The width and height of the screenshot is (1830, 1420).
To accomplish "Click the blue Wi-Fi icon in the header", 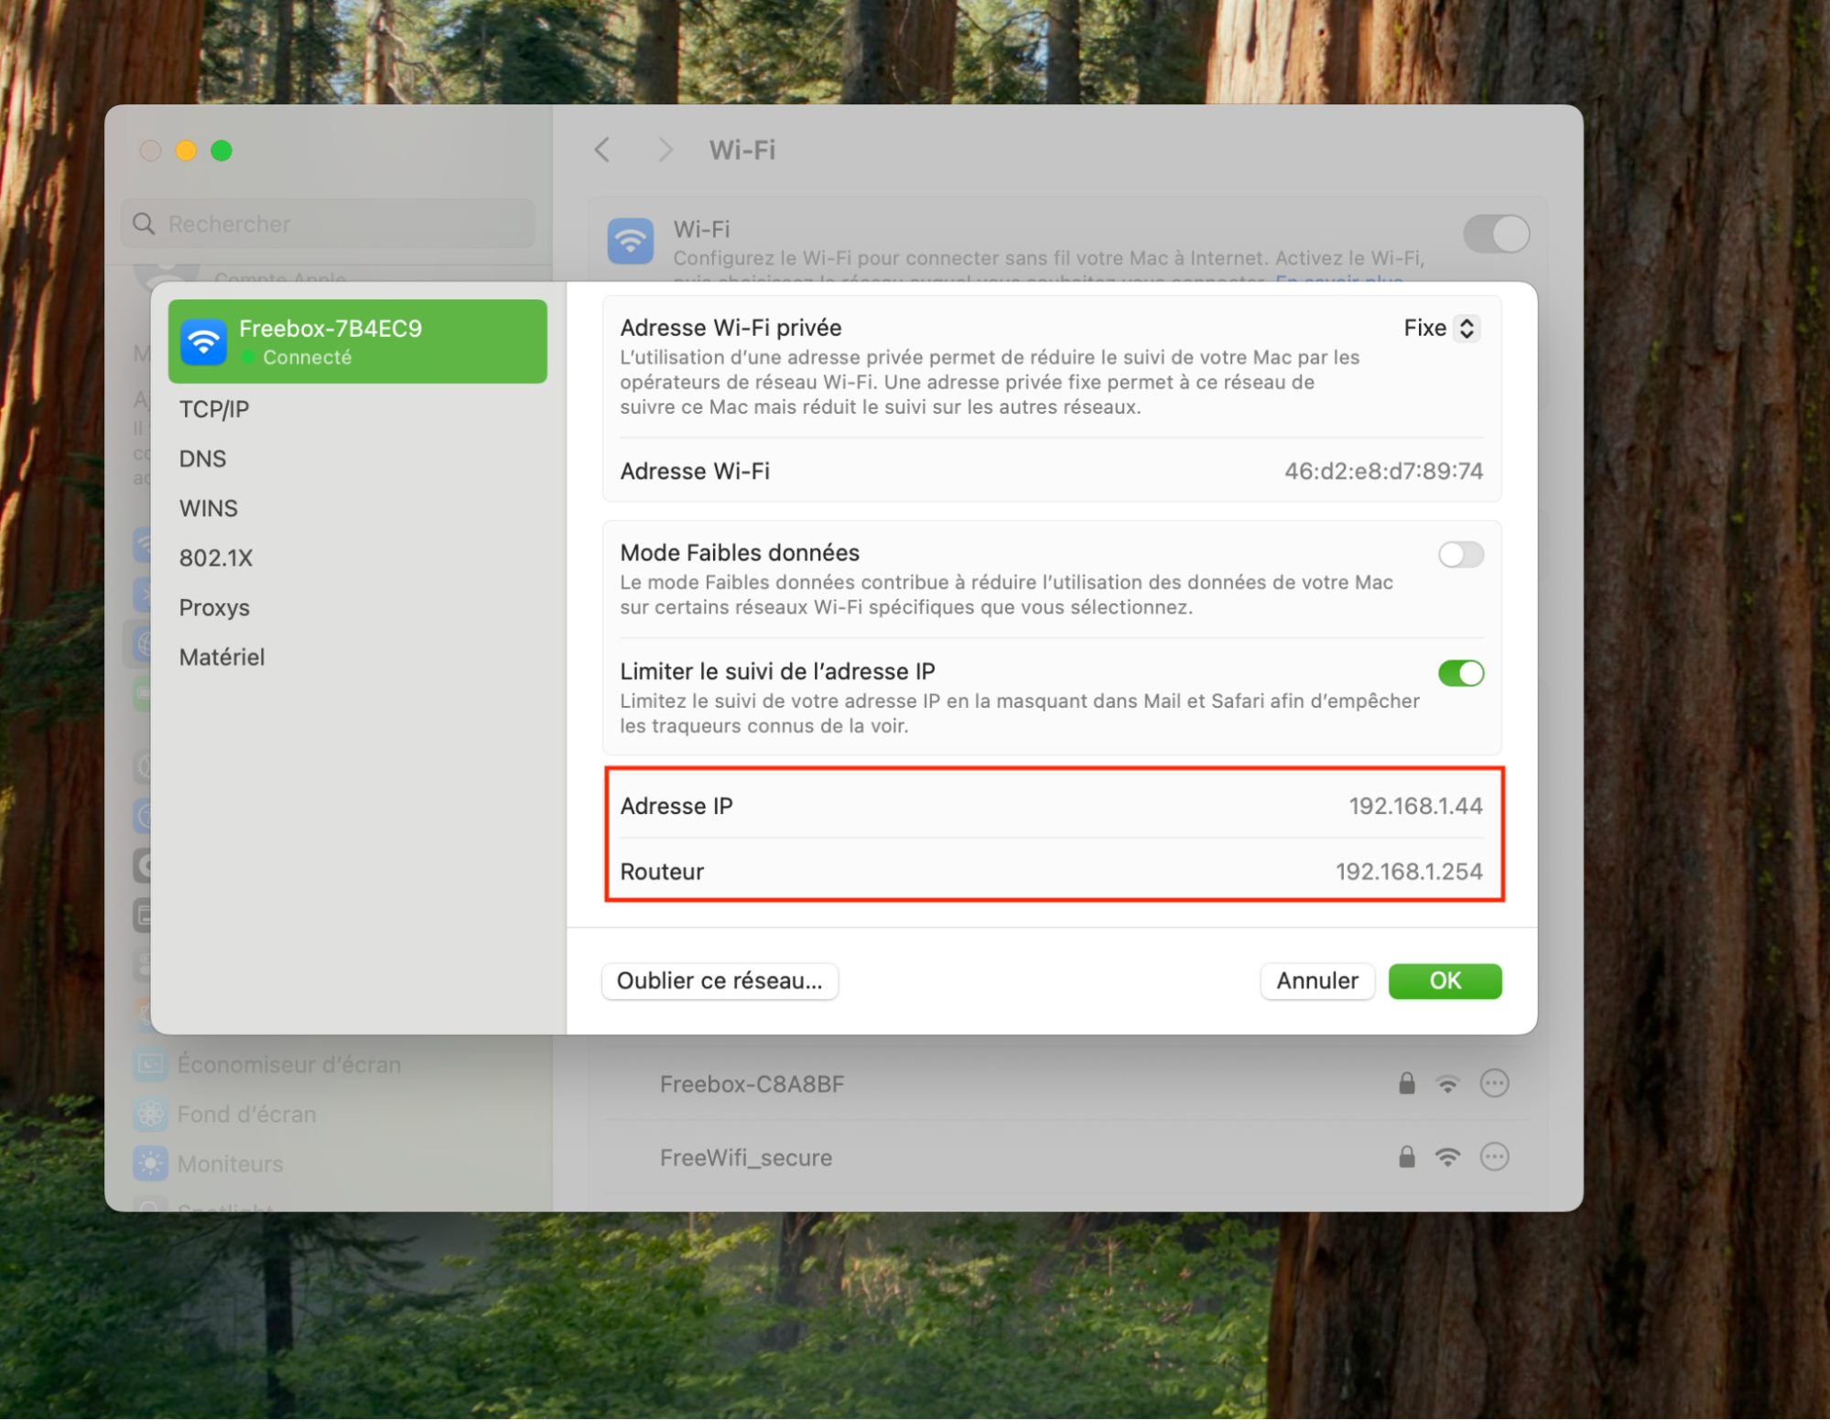I will point(631,241).
